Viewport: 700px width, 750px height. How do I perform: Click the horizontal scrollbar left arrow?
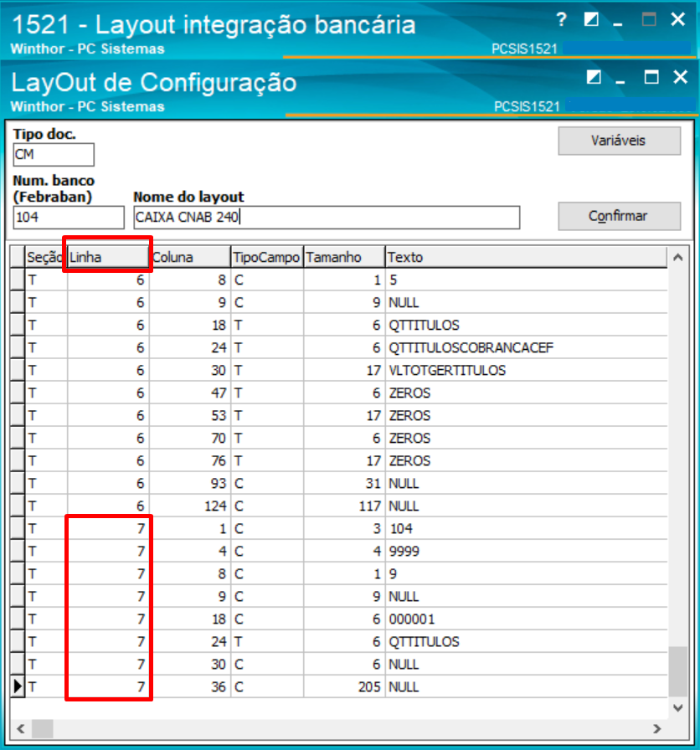(21, 729)
